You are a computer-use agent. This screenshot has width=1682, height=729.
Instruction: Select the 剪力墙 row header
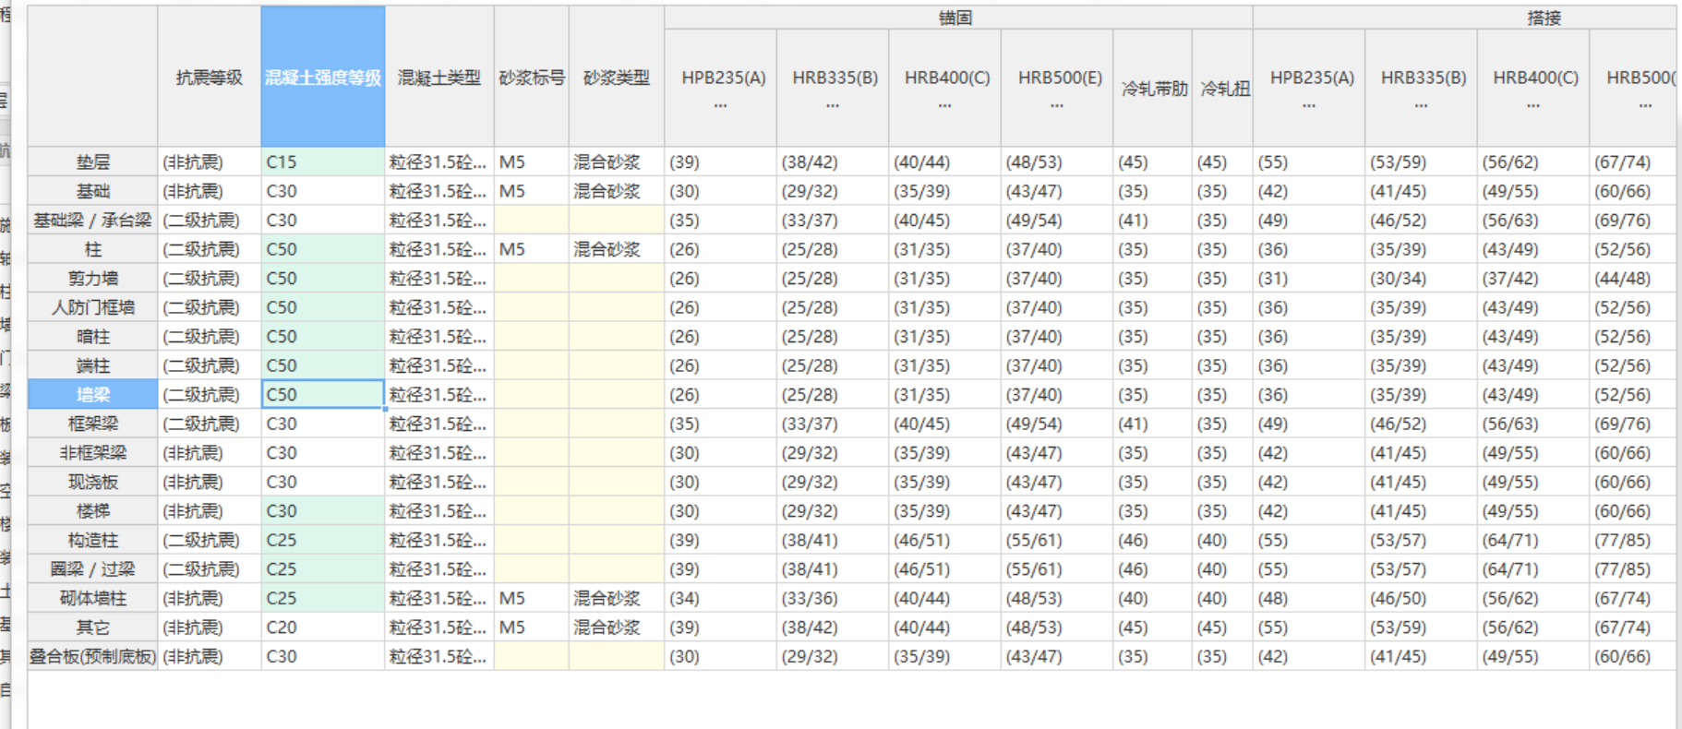[93, 279]
